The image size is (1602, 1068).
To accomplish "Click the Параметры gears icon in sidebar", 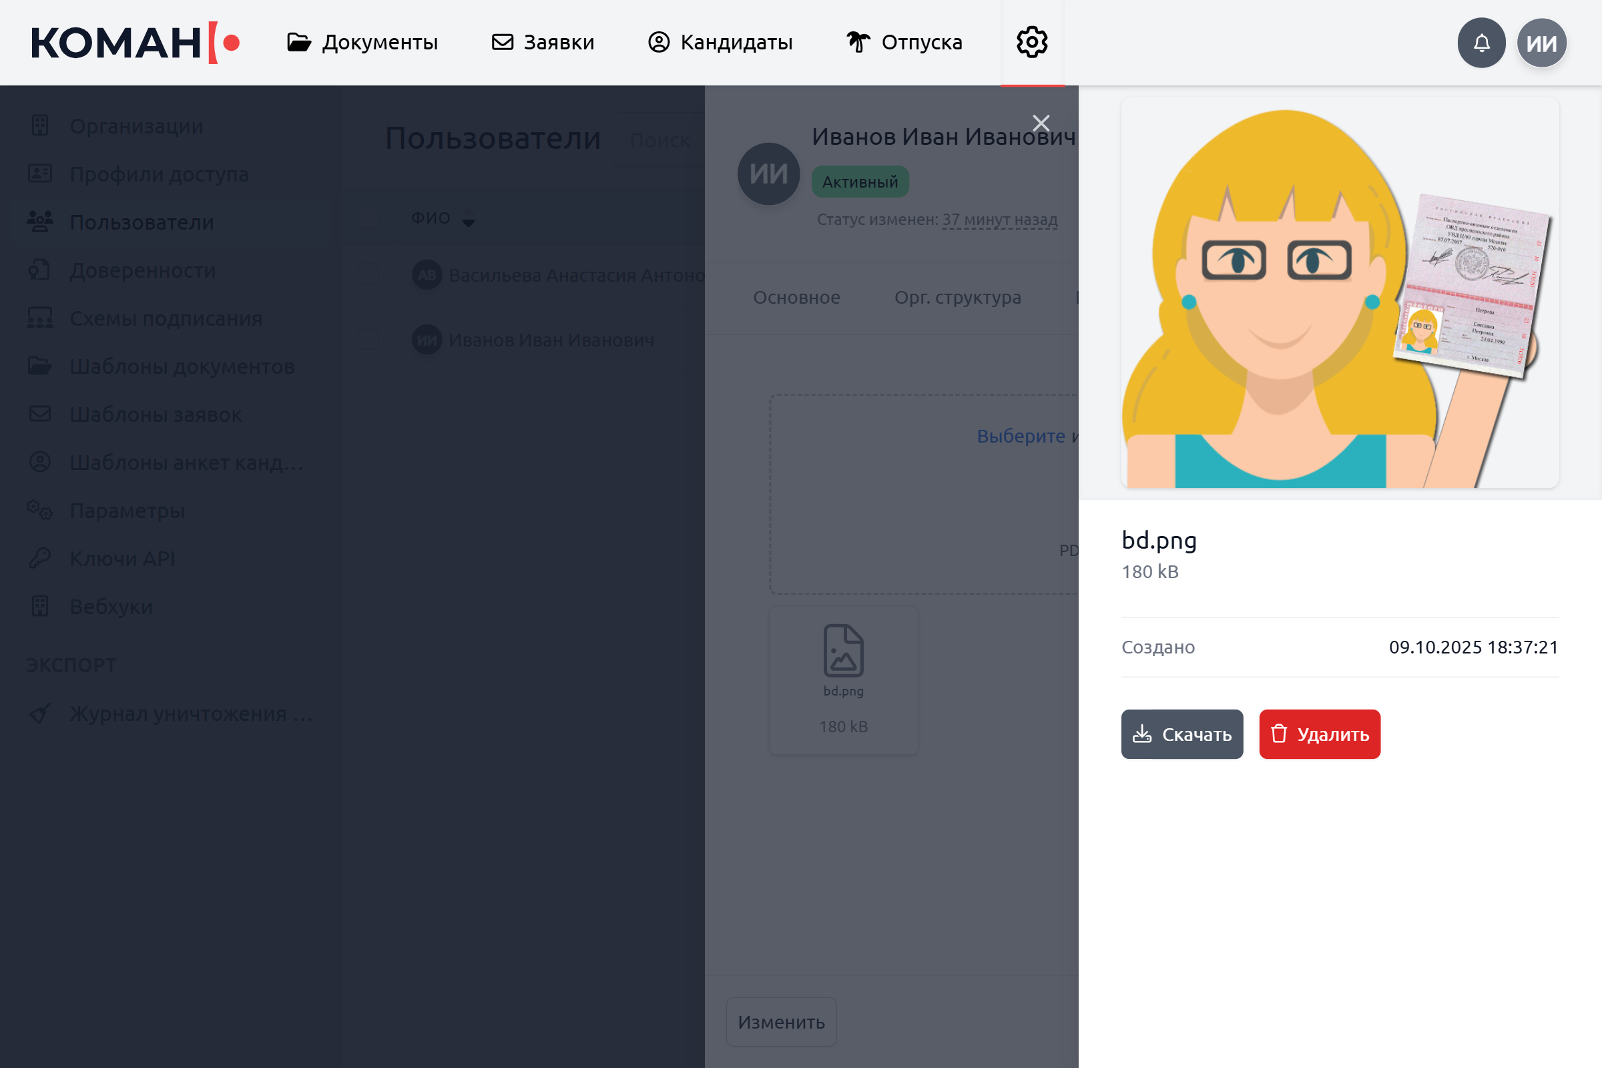I will click(40, 510).
